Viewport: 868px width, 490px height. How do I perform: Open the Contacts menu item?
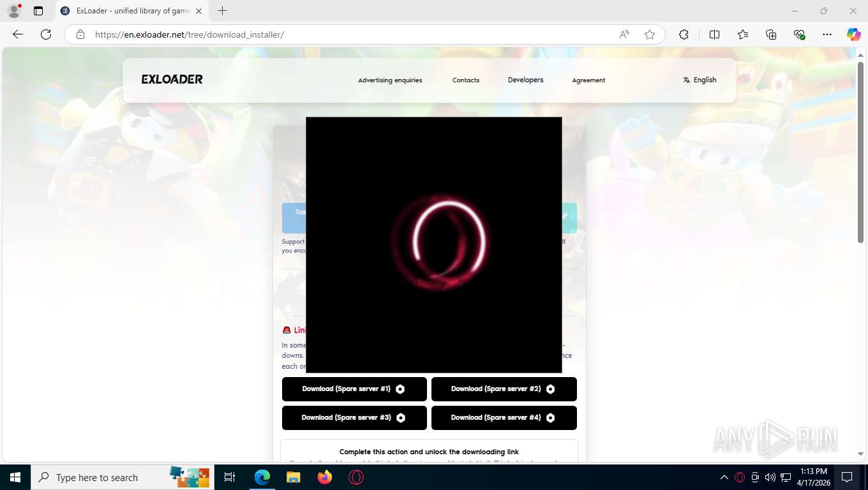click(x=466, y=80)
